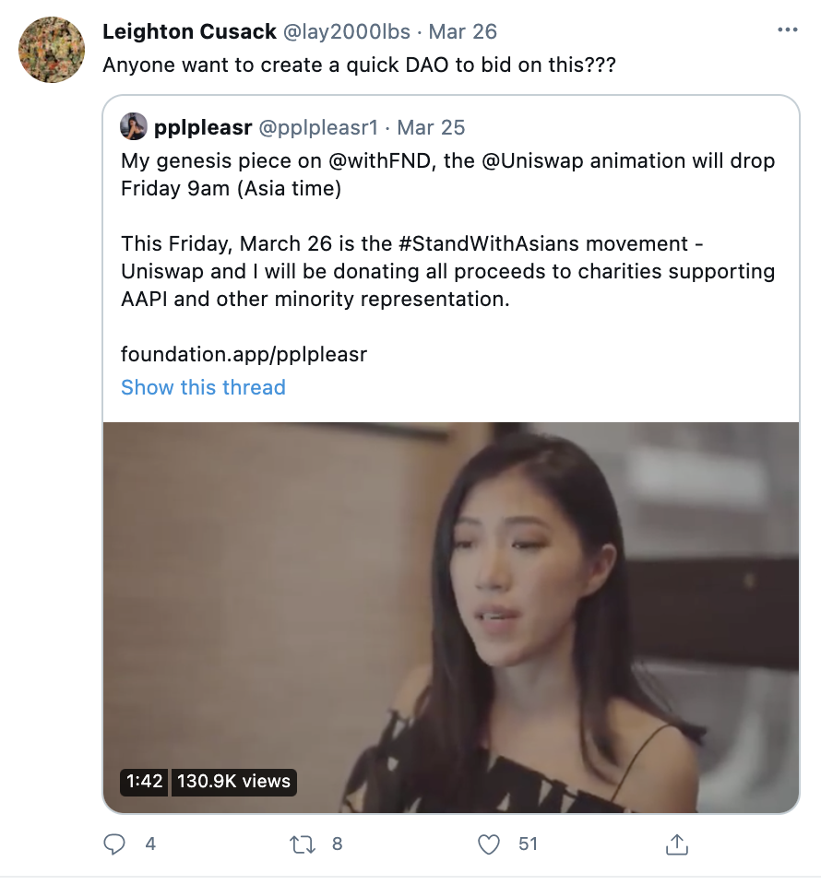Screen dimensions: 821x885
Task: Open the Mar 26 tweet timestamp
Action: point(462,31)
